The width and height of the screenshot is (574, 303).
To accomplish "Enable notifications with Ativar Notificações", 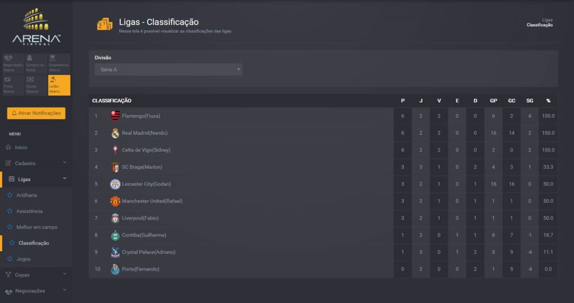I will click(x=36, y=113).
